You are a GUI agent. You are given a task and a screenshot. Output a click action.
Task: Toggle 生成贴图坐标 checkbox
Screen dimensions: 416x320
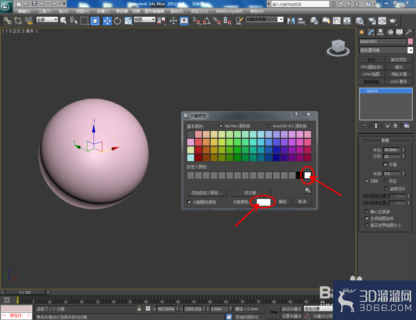click(x=366, y=218)
